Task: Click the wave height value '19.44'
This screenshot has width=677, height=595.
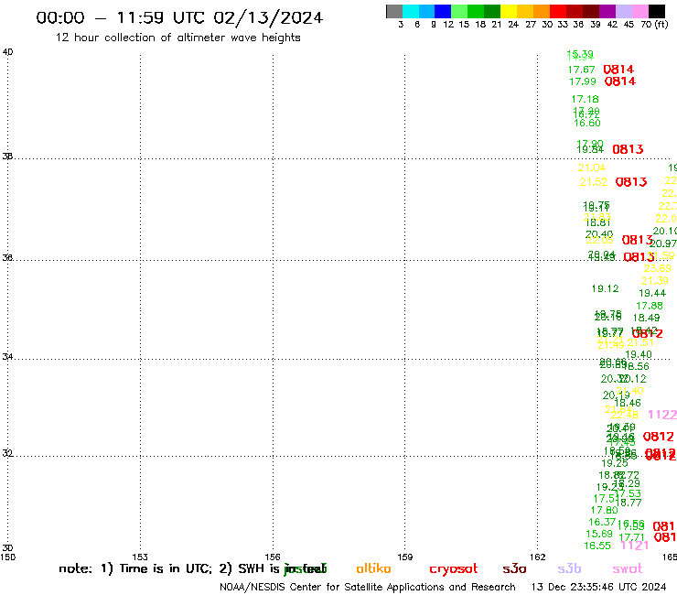Action: (652, 294)
